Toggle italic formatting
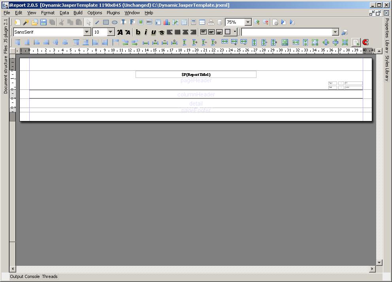 (x=146, y=32)
